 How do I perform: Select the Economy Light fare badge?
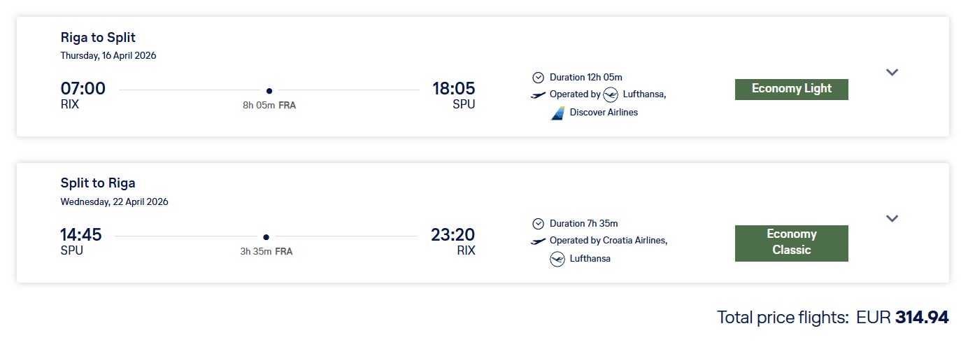791,89
